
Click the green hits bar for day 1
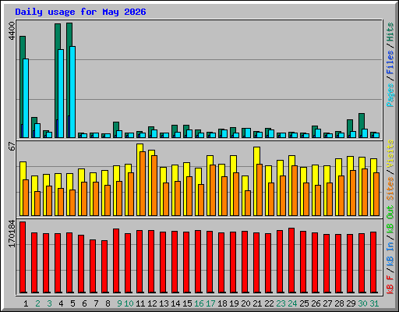click(x=22, y=87)
